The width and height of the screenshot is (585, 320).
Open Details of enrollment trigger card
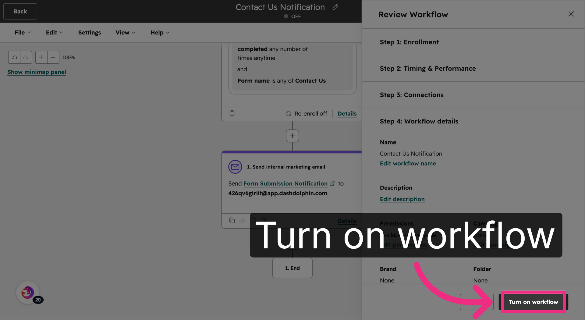347,113
